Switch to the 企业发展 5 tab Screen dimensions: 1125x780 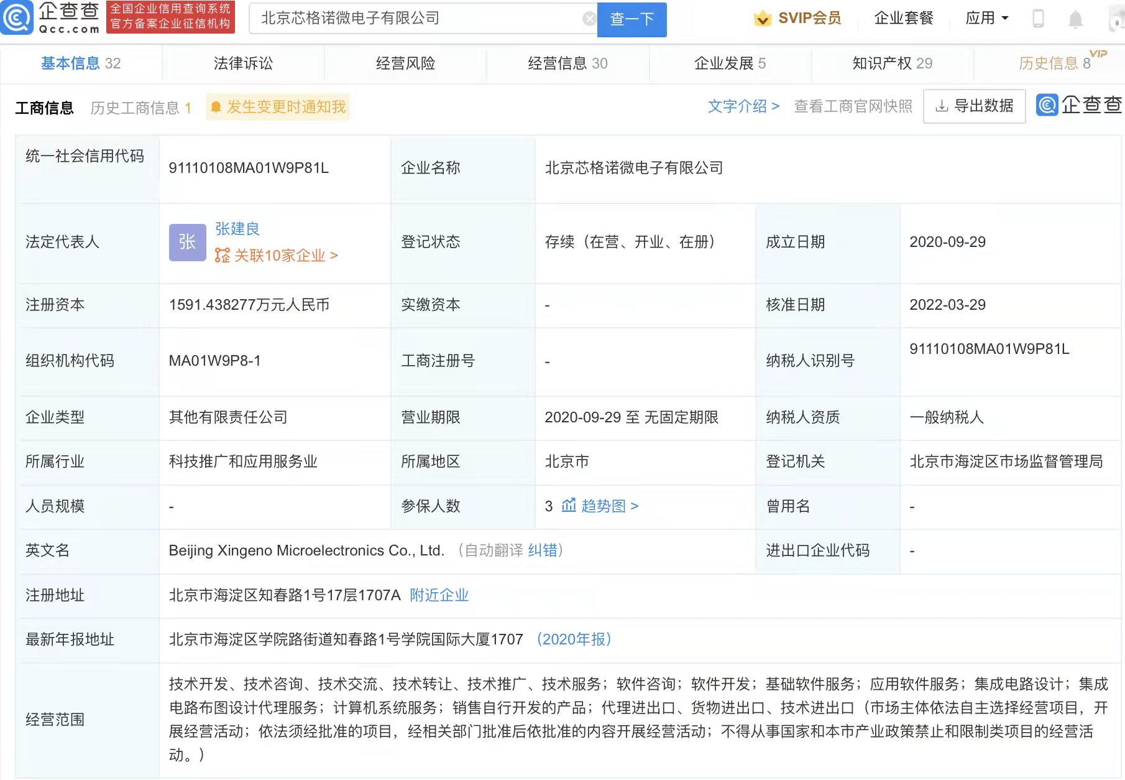point(730,63)
